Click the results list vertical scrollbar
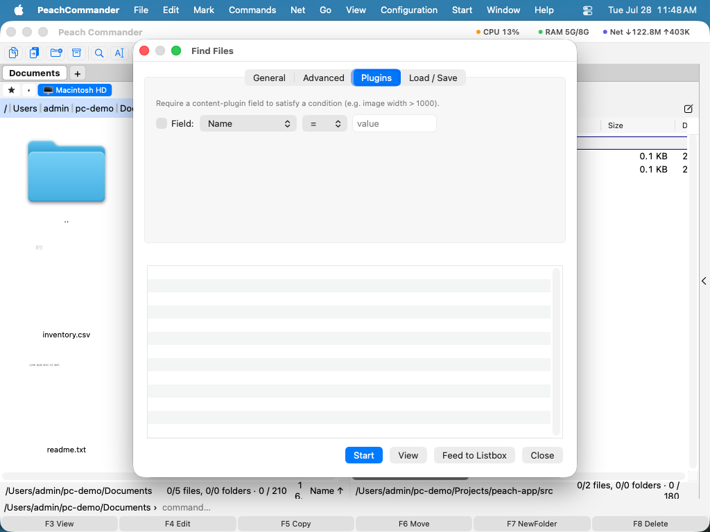The height and width of the screenshot is (532, 710). click(x=557, y=351)
